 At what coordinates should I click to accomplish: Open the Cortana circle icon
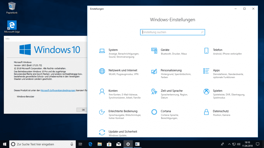(154, 112)
